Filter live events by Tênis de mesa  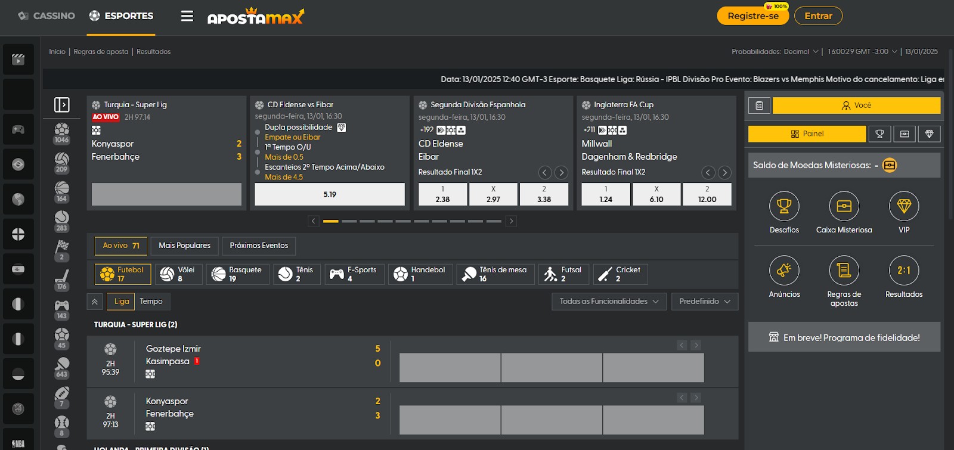point(496,274)
